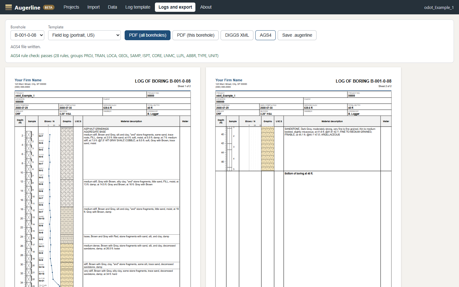Click 'Your Firm Name' on sheet 2
The image size is (459, 287).
tap(229, 80)
